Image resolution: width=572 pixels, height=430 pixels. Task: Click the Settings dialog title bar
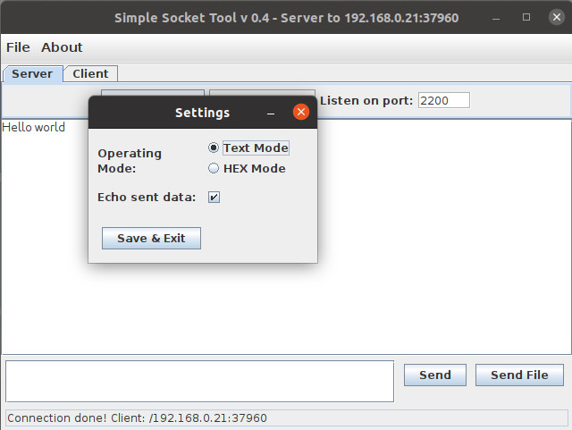coord(203,113)
